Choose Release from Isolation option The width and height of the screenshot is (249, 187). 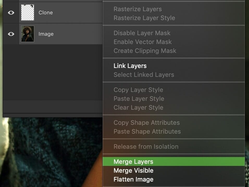tap(146, 147)
